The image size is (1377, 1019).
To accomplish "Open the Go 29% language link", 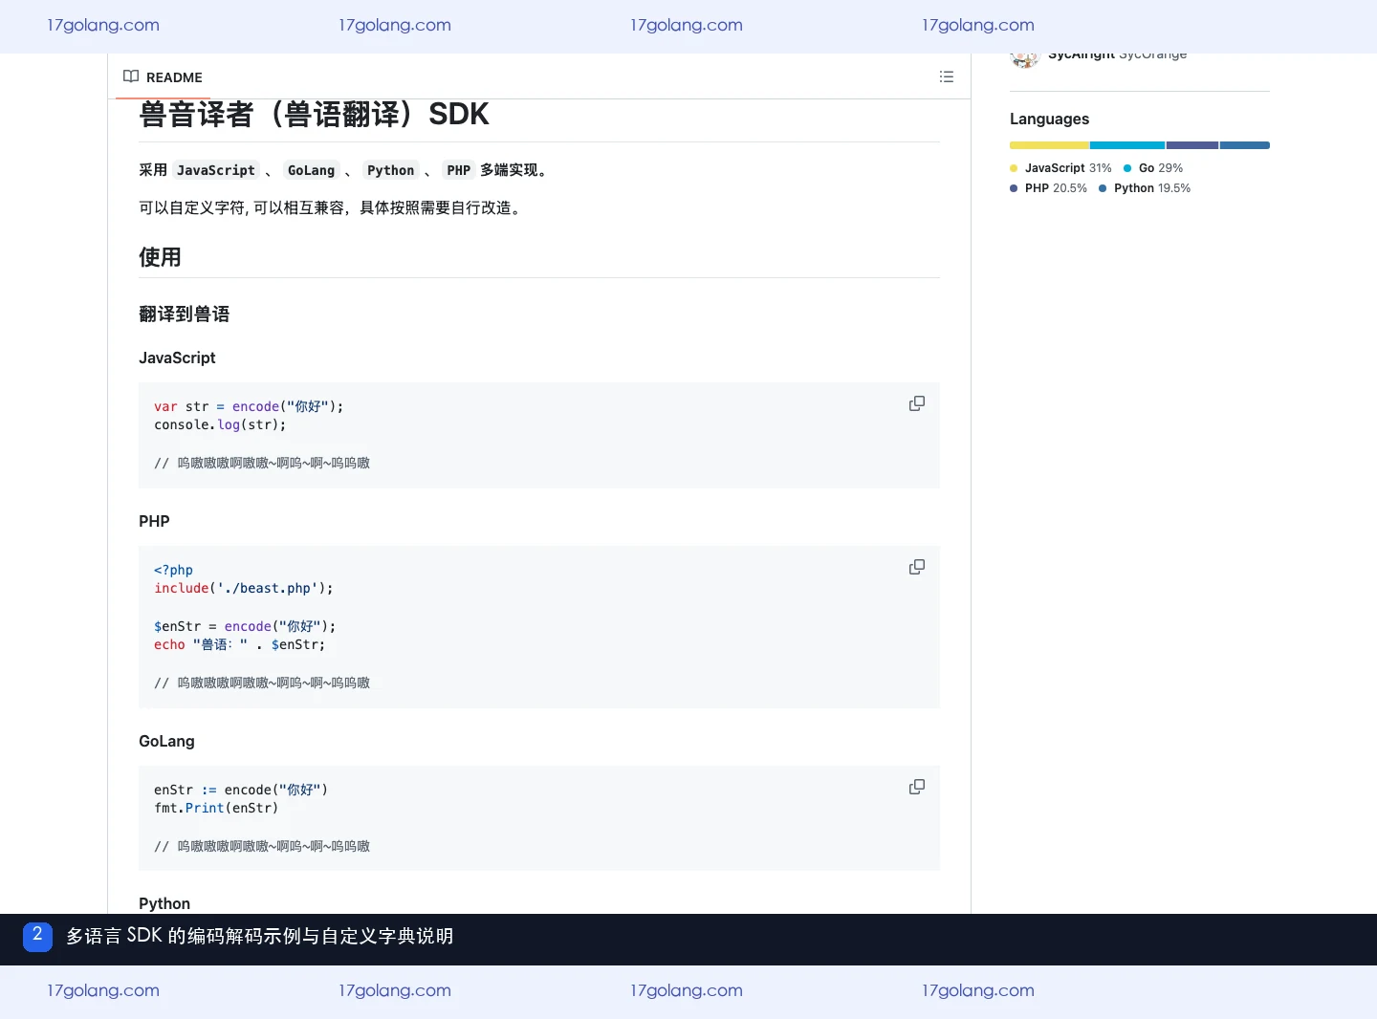I will [x=1153, y=168].
